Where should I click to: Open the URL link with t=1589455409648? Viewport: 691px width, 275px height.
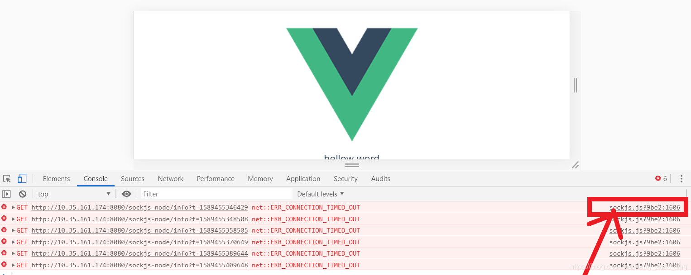click(140, 265)
